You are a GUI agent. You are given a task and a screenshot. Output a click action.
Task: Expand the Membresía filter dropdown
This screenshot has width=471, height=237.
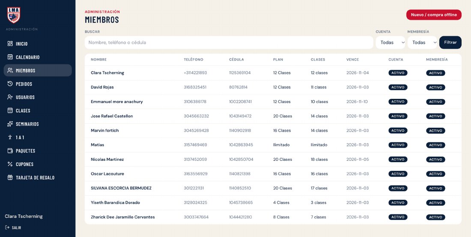pos(422,42)
